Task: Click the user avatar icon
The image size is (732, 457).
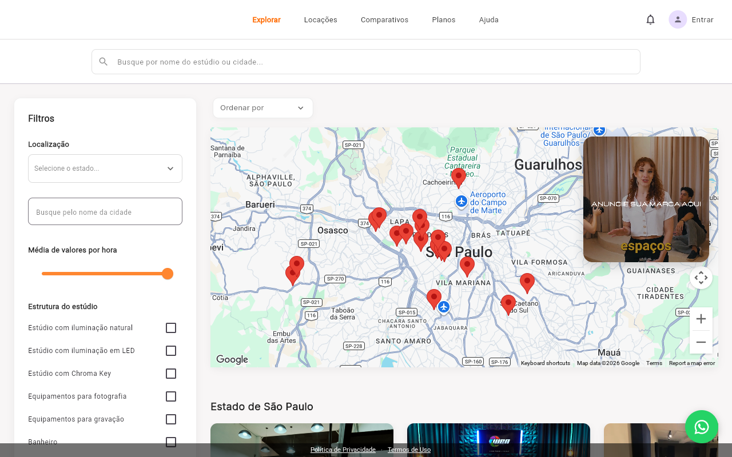Action: 678,19
